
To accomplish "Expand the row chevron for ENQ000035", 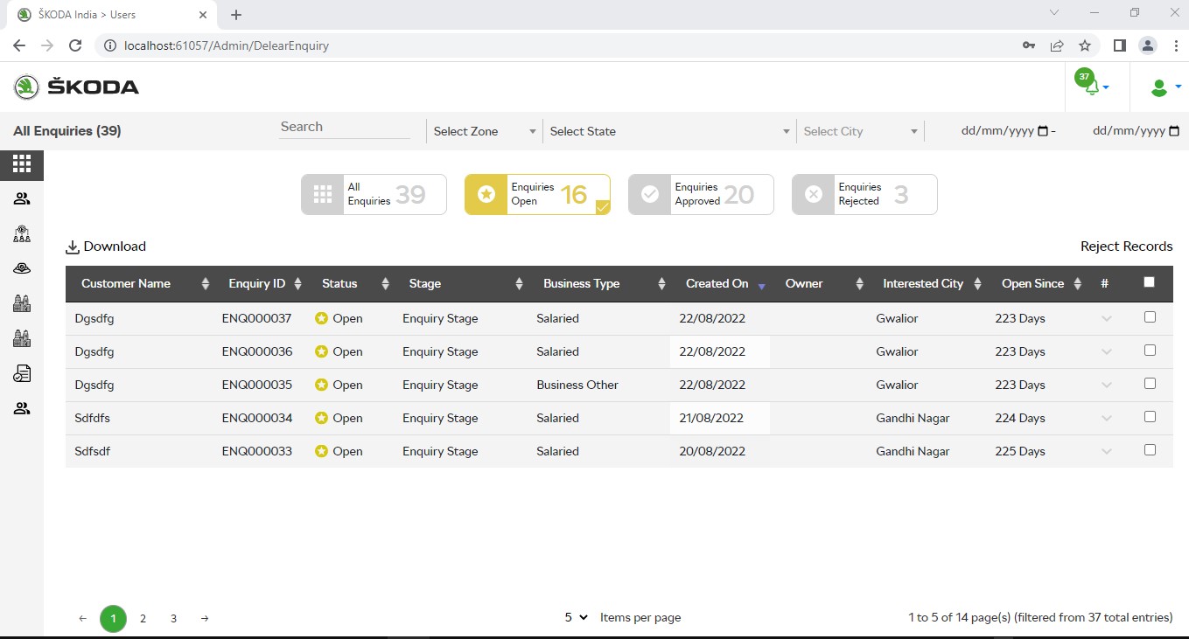I will tap(1107, 385).
